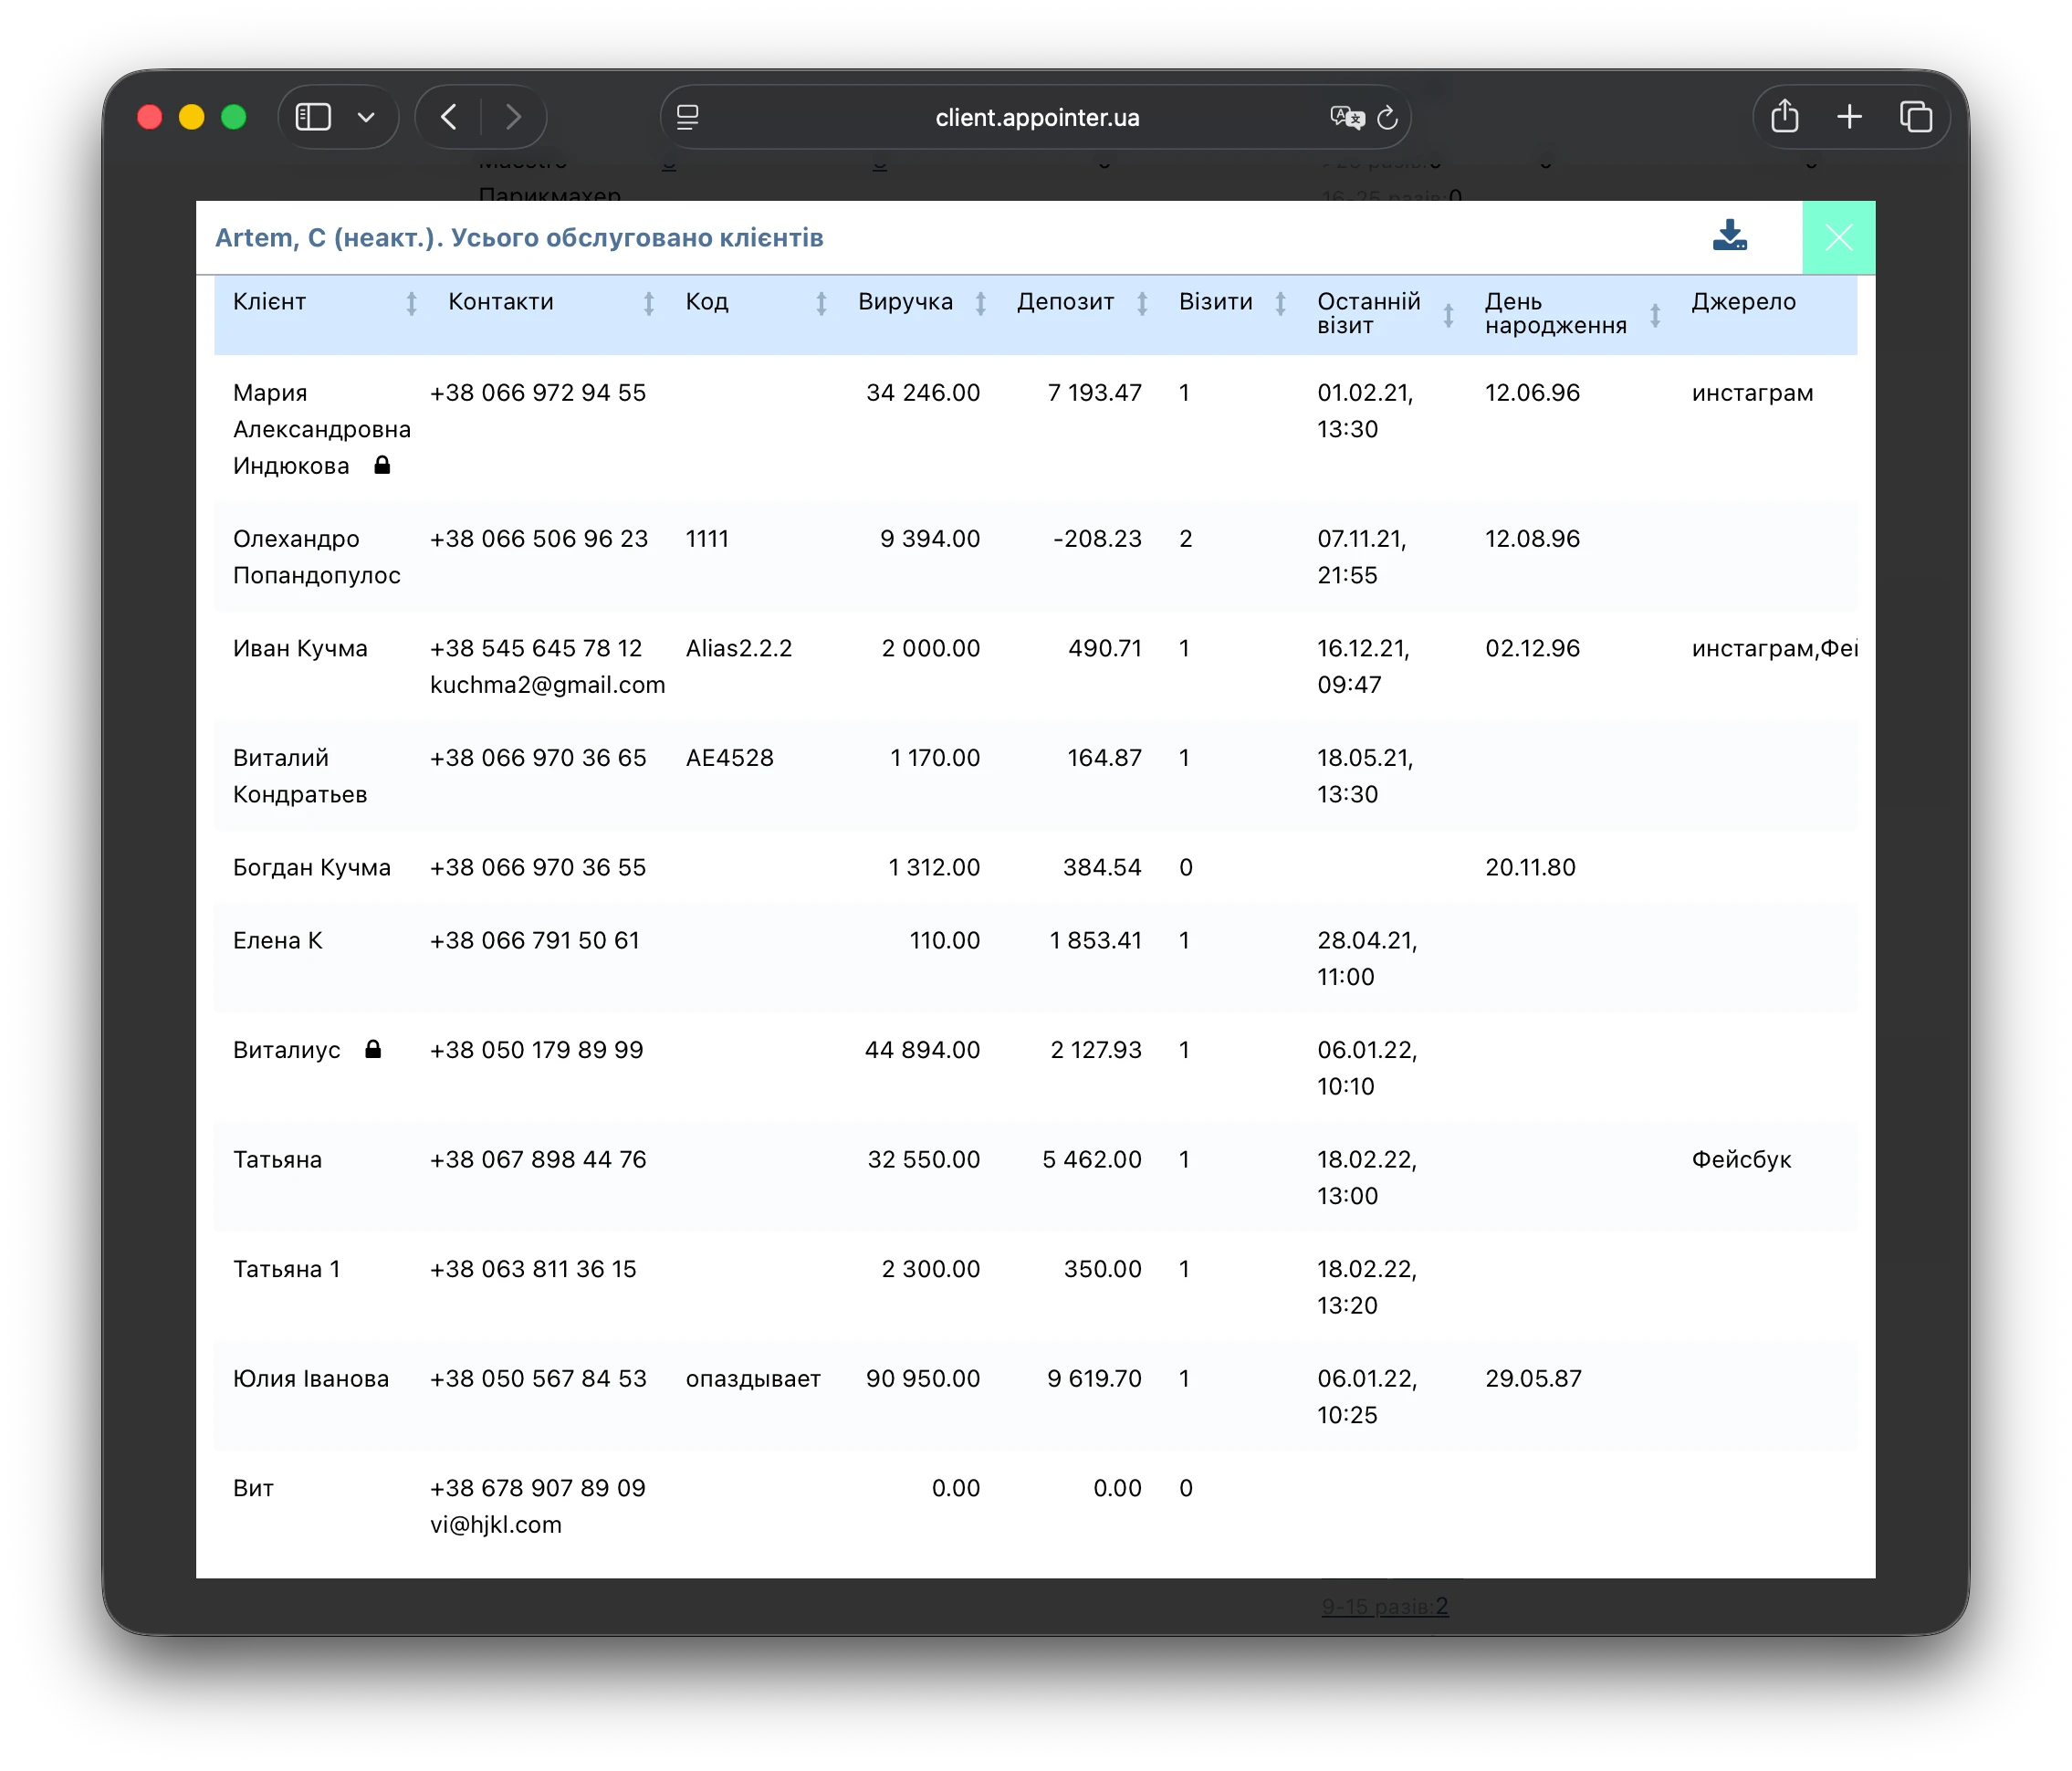2072x1771 pixels.
Task: Go back in browser history
Action: pos(449,117)
